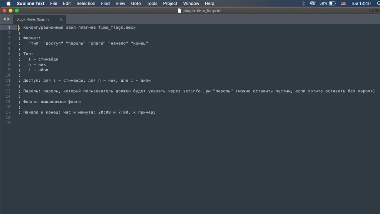
Task: Open the Creative Cloud menu bar icon
Action: coord(313,3)
